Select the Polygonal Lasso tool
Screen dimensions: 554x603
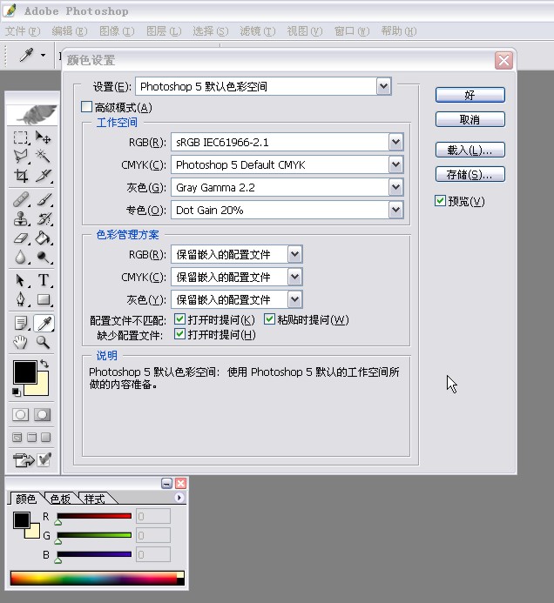click(x=20, y=156)
